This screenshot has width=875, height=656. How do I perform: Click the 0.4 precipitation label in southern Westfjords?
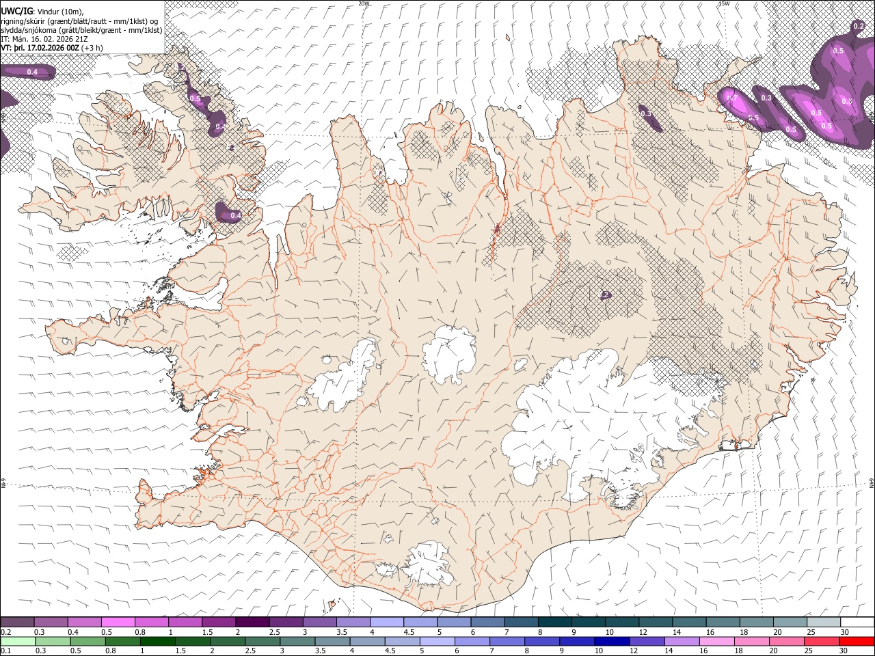point(235,215)
